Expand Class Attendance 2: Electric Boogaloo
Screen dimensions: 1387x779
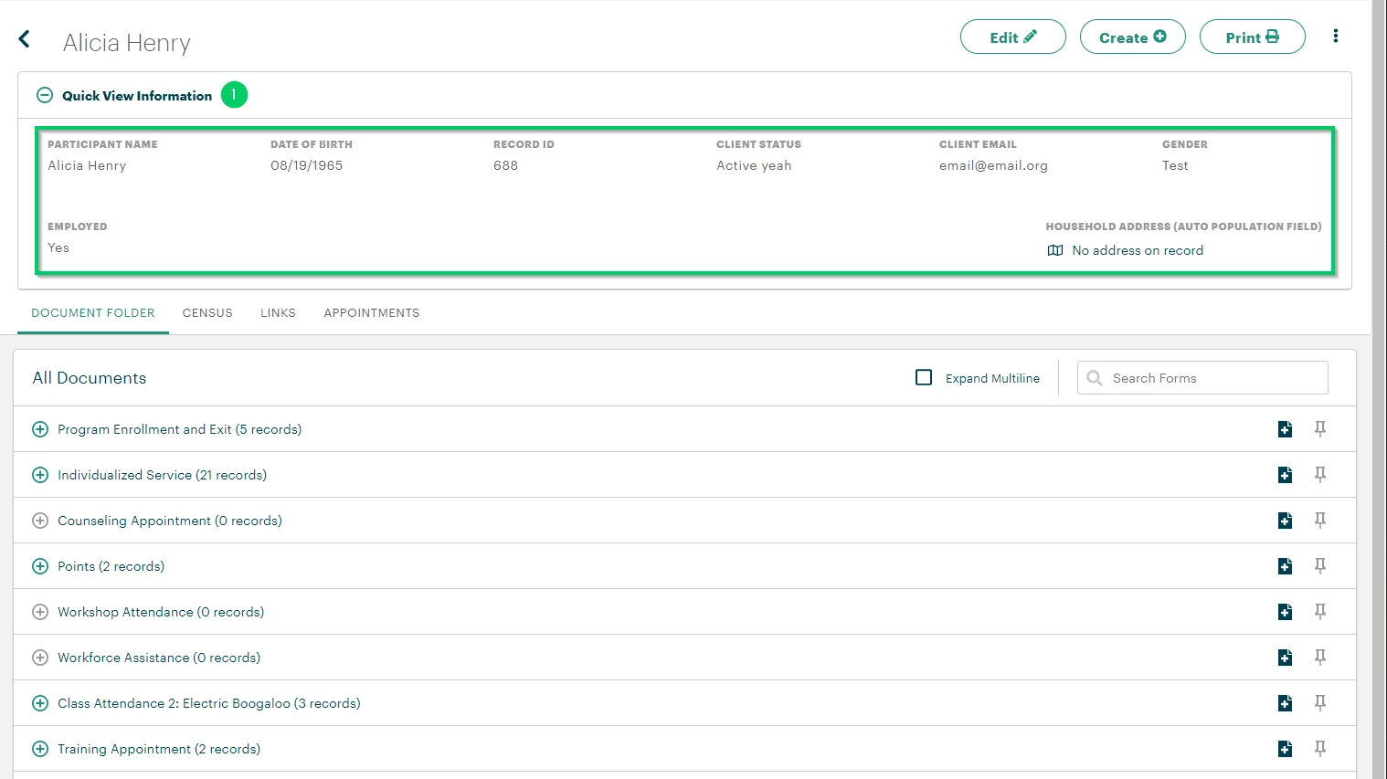[x=40, y=703]
